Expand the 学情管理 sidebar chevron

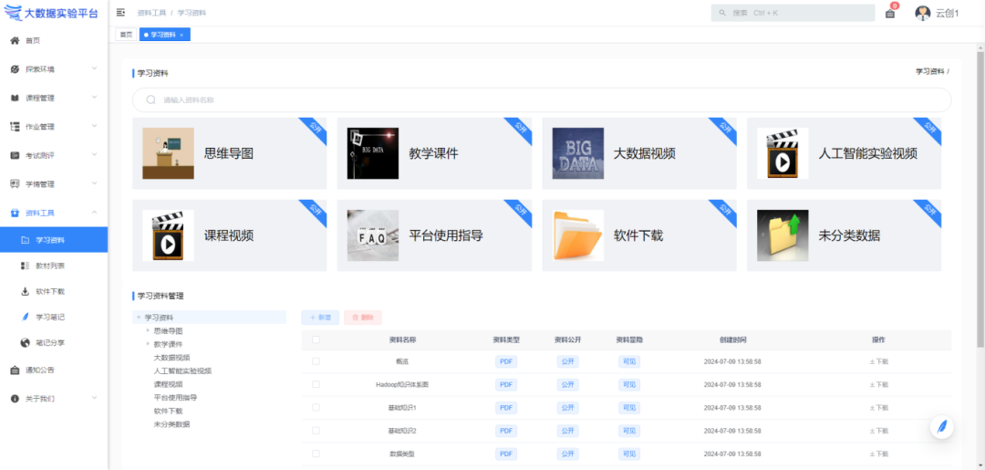(x=94, y=183)
